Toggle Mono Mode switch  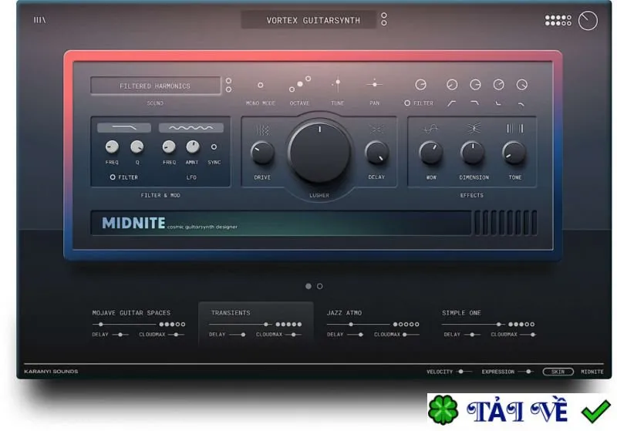(261, 85)
